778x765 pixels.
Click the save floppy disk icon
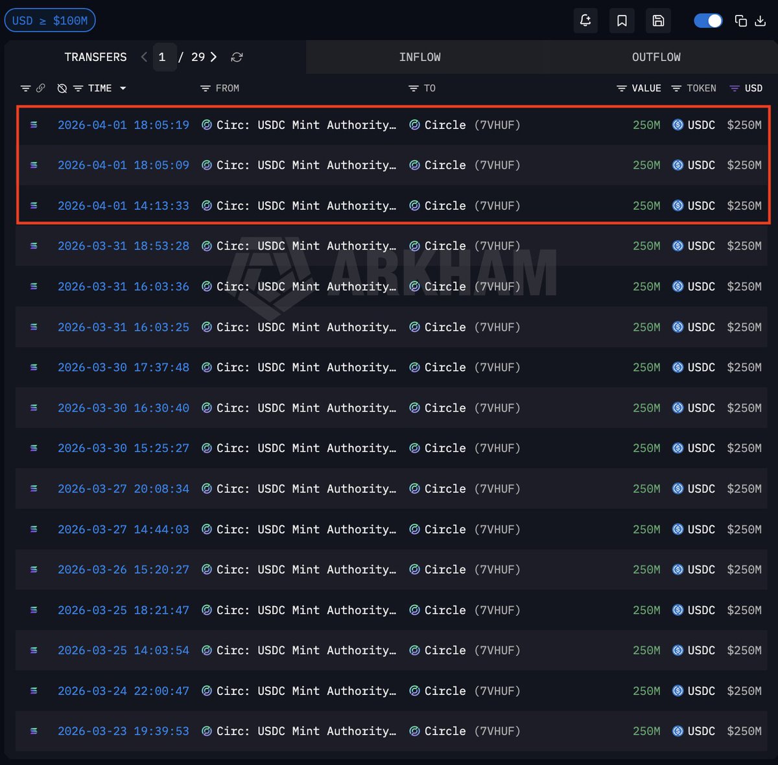pos(658,21)
